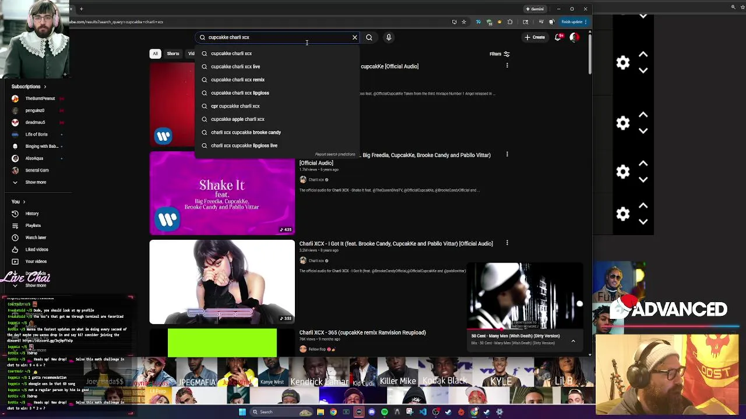The image size is (746, 419).
Task: Open Spotify from the taskbar
Action: [x=385, y=412]
